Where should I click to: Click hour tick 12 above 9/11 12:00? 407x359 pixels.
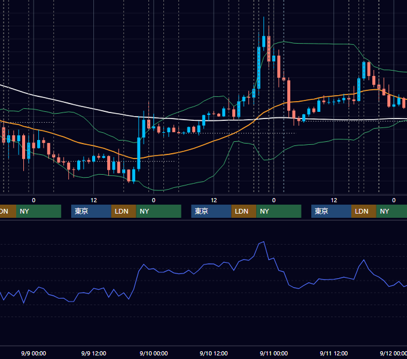[334, 200]
